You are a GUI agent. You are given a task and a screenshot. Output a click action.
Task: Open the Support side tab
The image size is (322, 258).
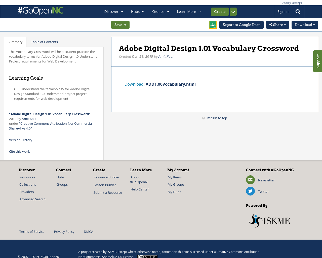coord(318,61)
